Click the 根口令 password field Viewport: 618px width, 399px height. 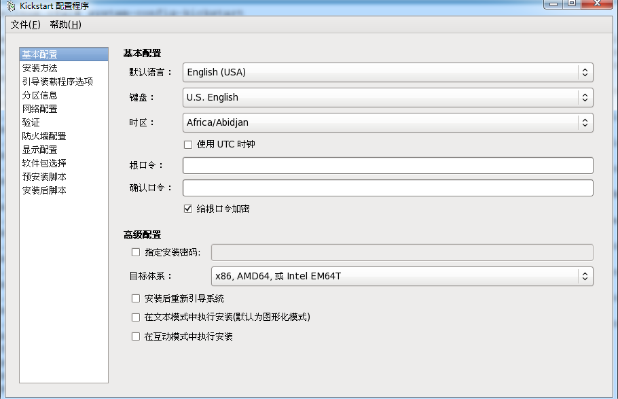tap(388, 165)
